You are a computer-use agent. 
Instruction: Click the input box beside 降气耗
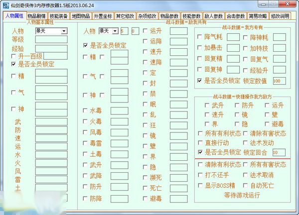point(233,37)
